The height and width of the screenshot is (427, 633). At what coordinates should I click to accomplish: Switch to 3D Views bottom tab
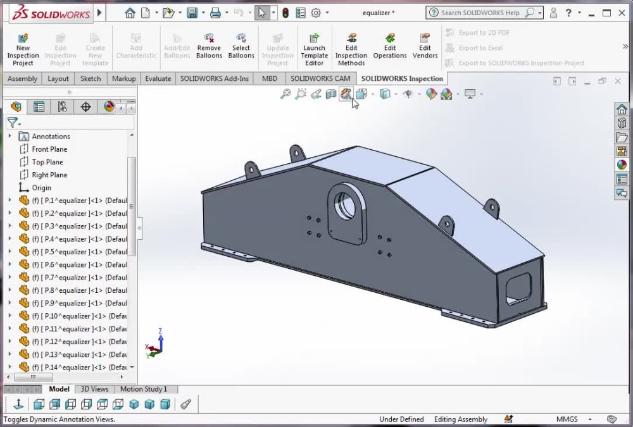(94, 389)
